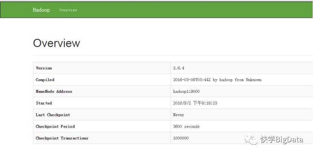Click the 1000000 transactions value

181,138
